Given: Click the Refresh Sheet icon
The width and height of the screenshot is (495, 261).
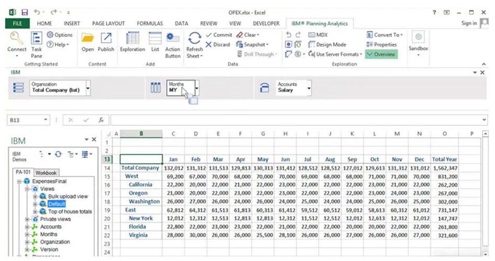Looking at the screenshot, I should 194,38.
